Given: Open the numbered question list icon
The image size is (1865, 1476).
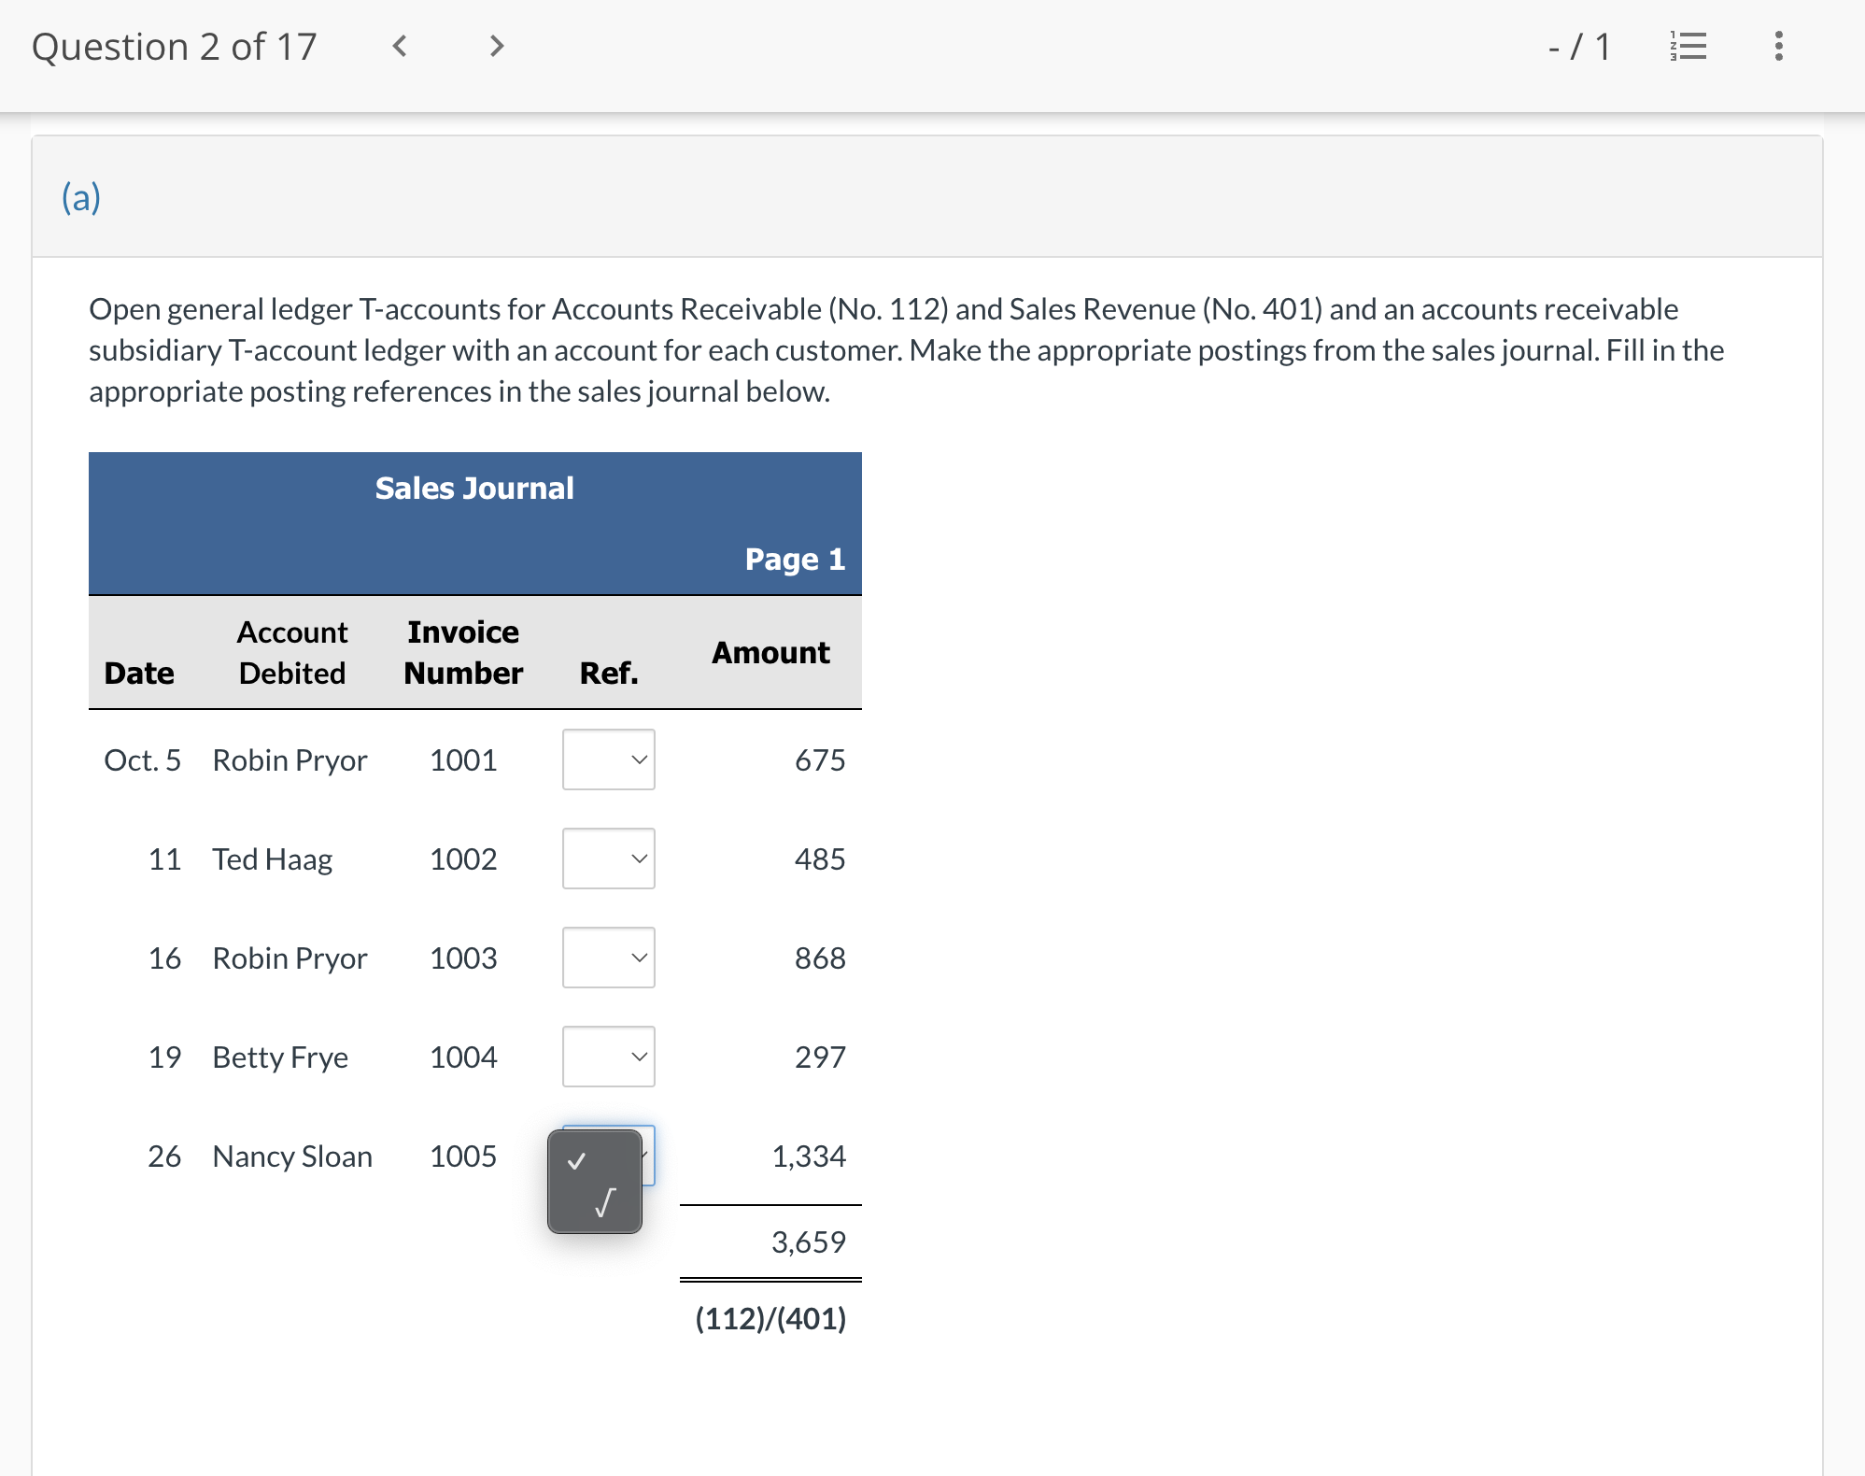Looking at the screenshot, I should click(1689, 46).
